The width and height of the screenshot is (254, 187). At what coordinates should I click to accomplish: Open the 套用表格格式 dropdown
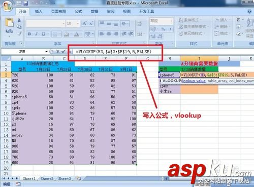(x=194, y=26)
